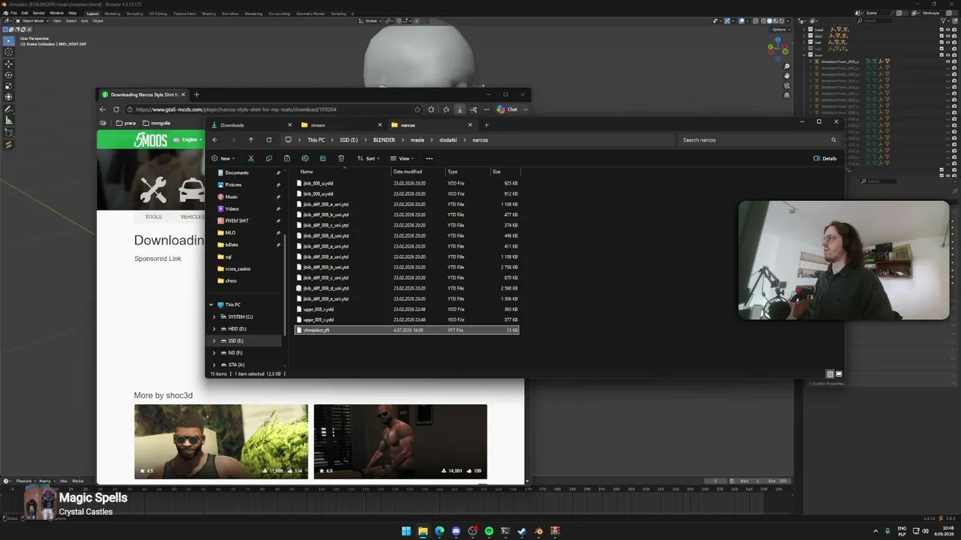
Task: Select the Transform tool in Blender's toolbar
Action: 9,97
